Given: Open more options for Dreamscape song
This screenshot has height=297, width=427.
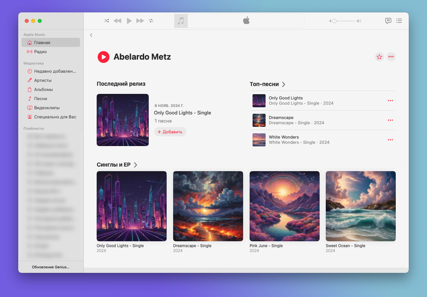Looking at the screenshot, I should (x=390, y=120).
